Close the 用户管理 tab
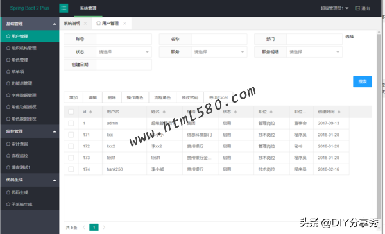385x234 pixels. click(124, 23)
